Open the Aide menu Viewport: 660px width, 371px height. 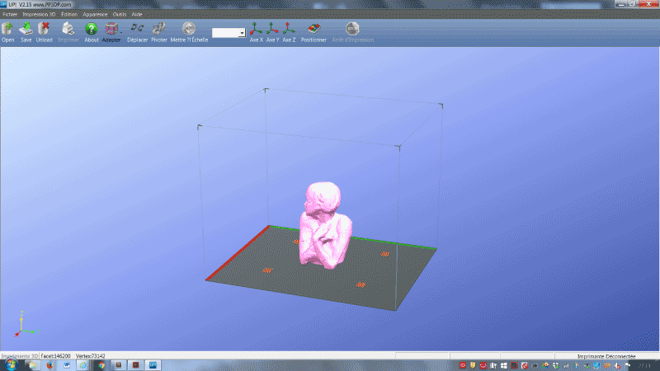137,14
